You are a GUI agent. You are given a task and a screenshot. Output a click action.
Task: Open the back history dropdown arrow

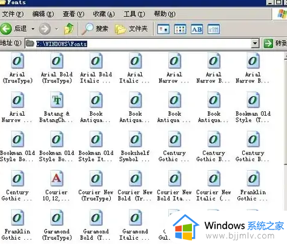point(33,29)
